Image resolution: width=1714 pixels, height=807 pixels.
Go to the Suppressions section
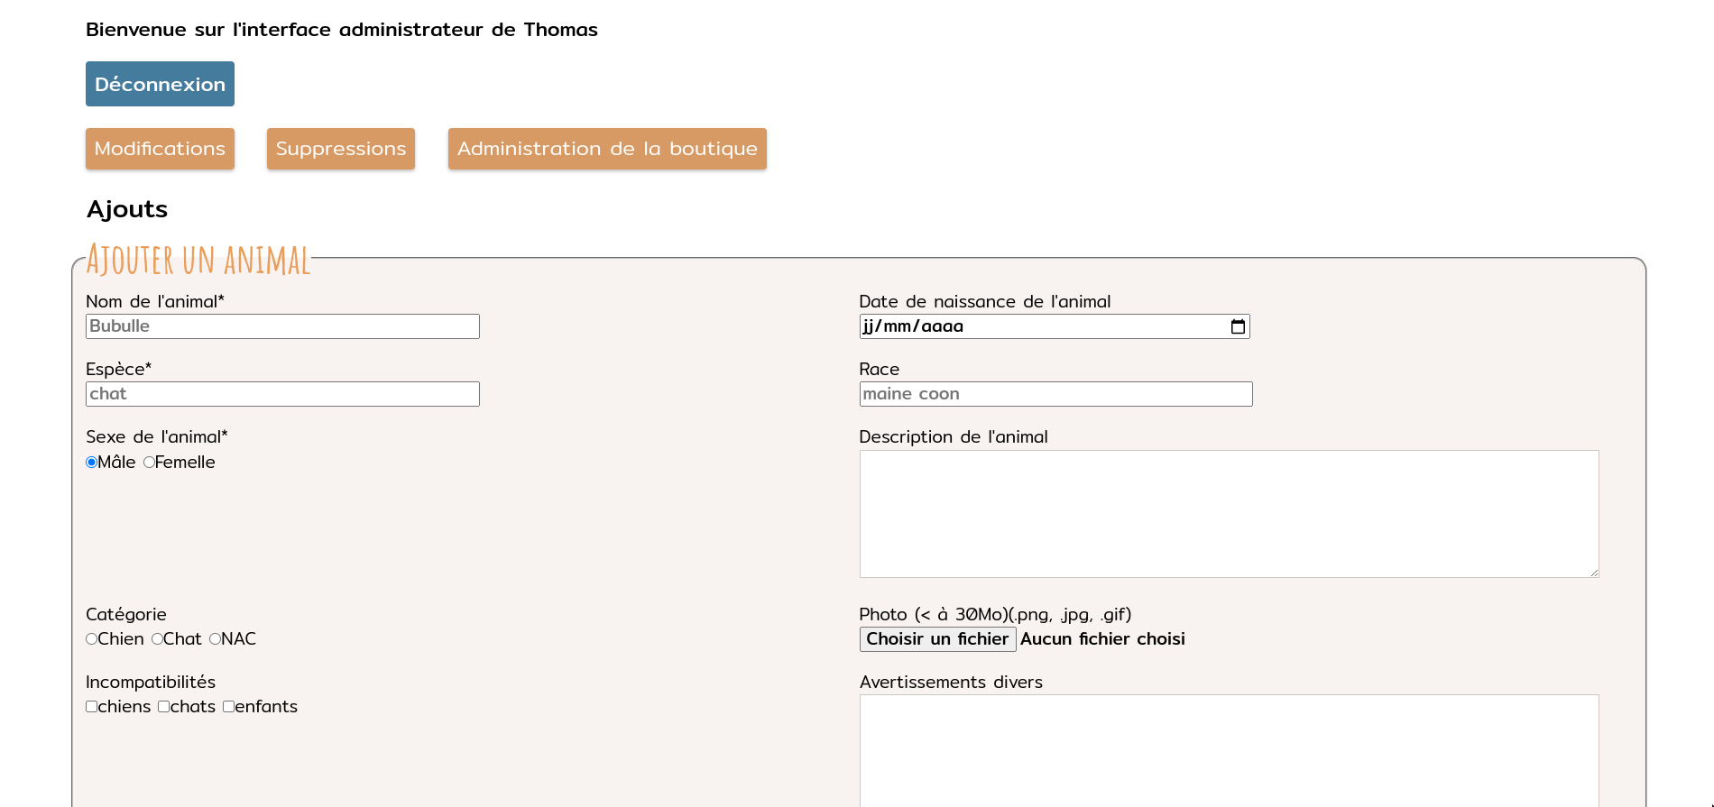341,149
